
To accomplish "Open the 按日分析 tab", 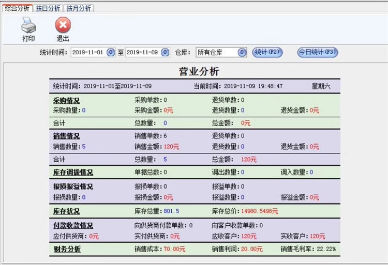I will click(48, 8).
